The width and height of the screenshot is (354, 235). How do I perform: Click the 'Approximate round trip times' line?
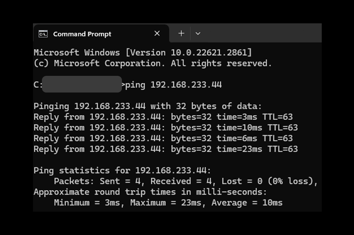coord(150,192)
